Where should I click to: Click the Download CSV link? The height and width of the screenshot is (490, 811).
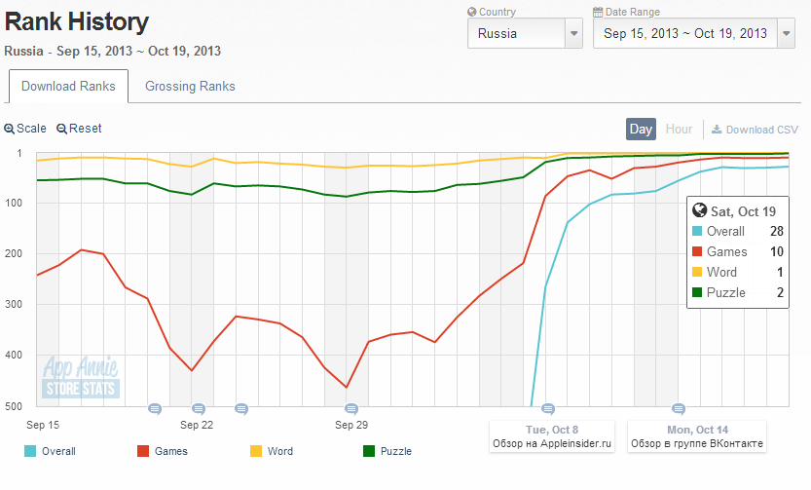pyautogui.click(x=756, y=130)
